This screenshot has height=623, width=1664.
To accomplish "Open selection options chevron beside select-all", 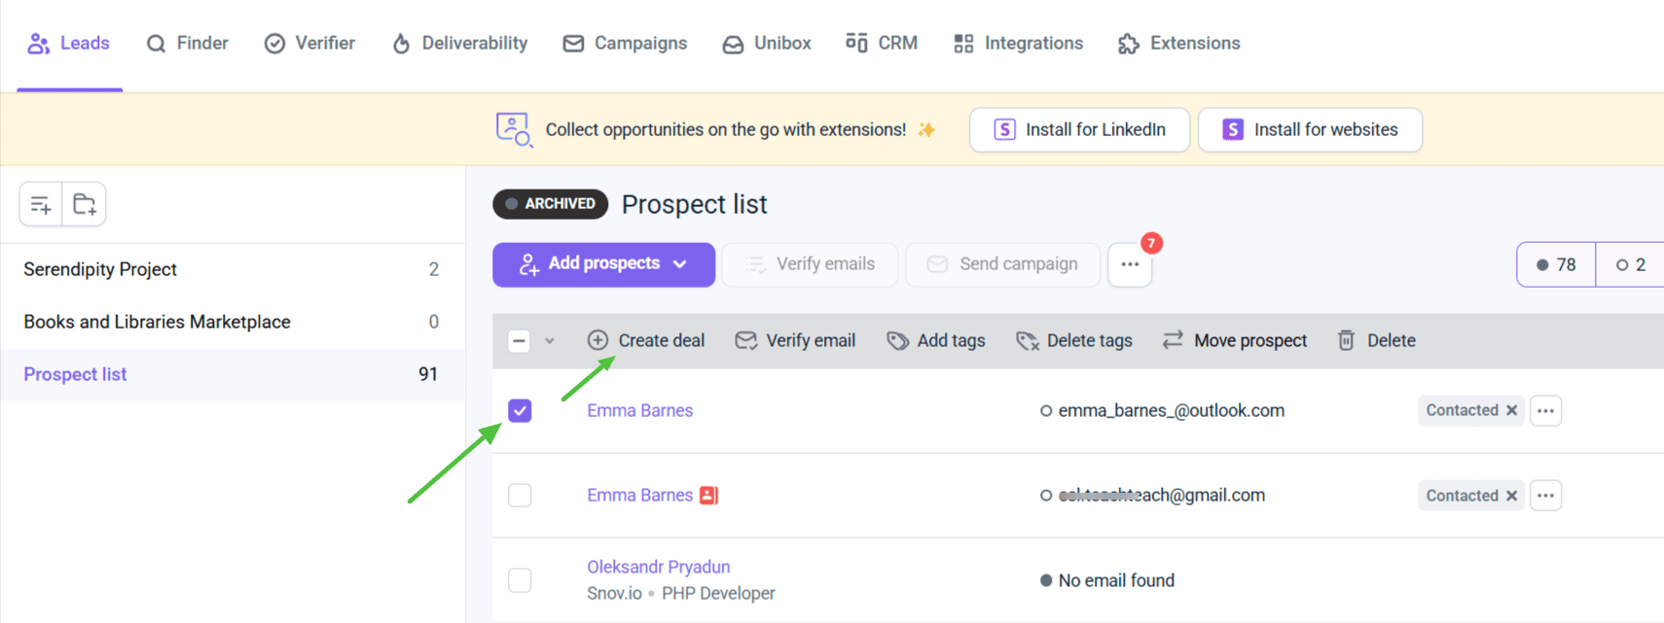I will click(x=550, y=341).
